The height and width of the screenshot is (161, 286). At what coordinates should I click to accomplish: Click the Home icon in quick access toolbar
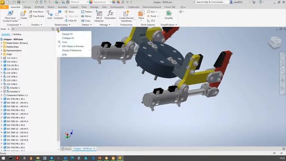pyautogui.click(x=37, y=2)
